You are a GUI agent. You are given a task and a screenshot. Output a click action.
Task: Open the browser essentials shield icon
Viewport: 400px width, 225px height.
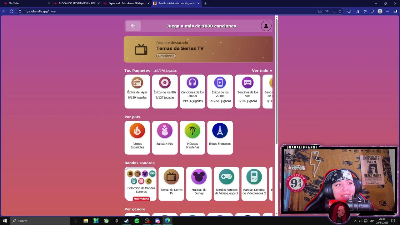[372, 11]
